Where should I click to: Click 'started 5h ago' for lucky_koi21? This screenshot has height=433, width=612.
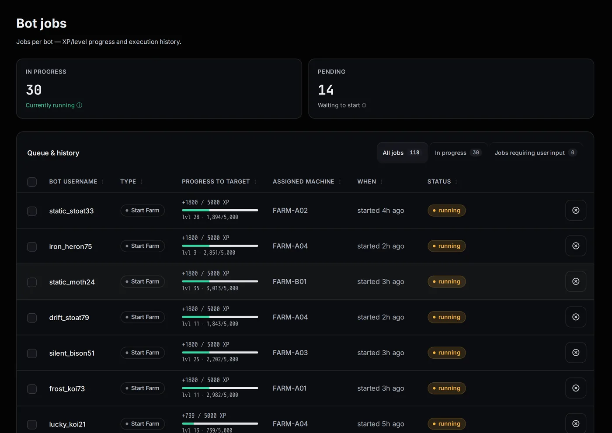(381, 424)
